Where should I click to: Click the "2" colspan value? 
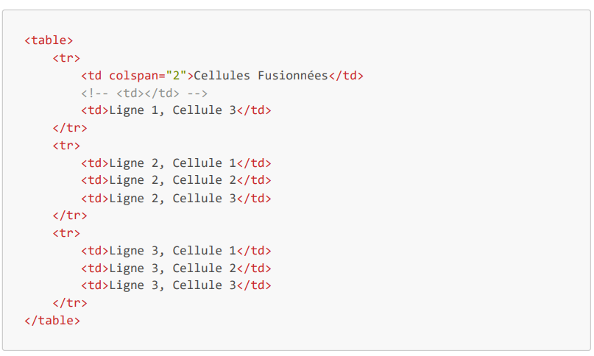coord(177,76)
